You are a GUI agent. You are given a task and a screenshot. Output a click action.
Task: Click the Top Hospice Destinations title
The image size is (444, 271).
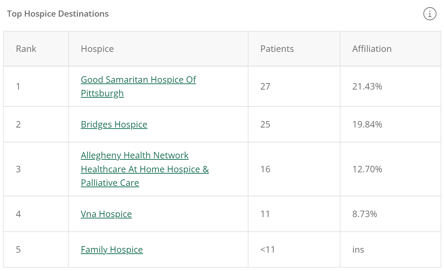click(58, 14)
